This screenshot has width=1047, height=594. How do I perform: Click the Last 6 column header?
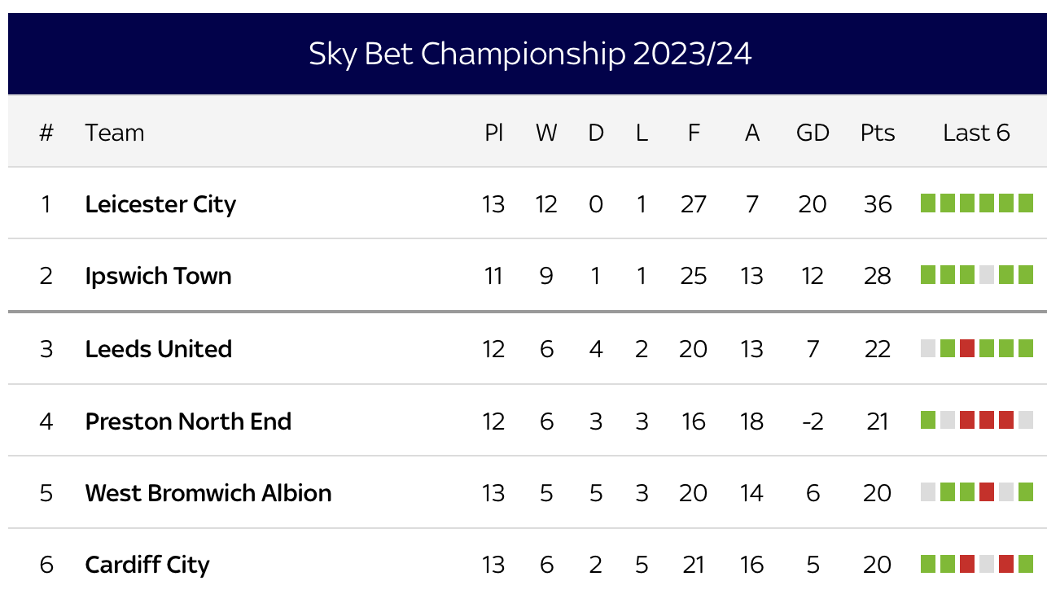tap(976, 133)
